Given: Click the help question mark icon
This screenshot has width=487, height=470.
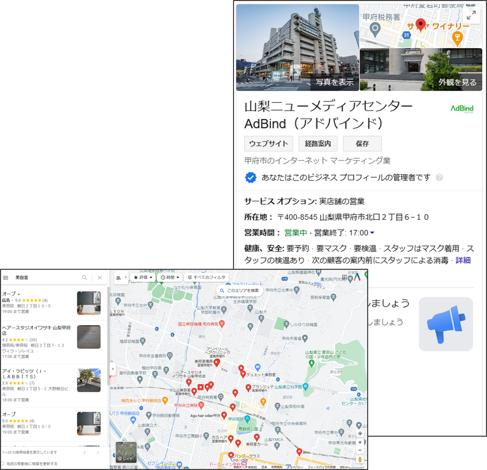Looking at the screenshot, I should click(439, 178).
